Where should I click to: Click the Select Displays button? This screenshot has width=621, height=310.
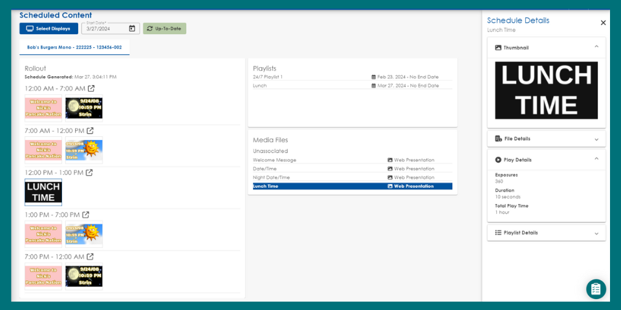click(49, 28)
